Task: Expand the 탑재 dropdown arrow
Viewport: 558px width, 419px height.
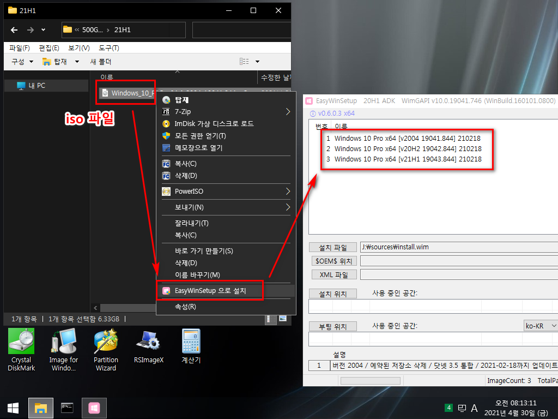Action: point(77,62)
